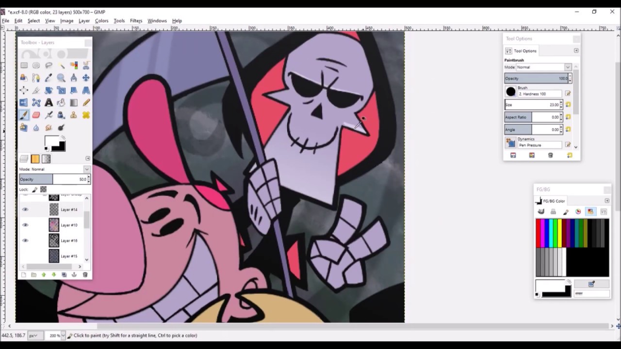
Task: Activate the Zoom magnifier tool
Action: (61, 78)
